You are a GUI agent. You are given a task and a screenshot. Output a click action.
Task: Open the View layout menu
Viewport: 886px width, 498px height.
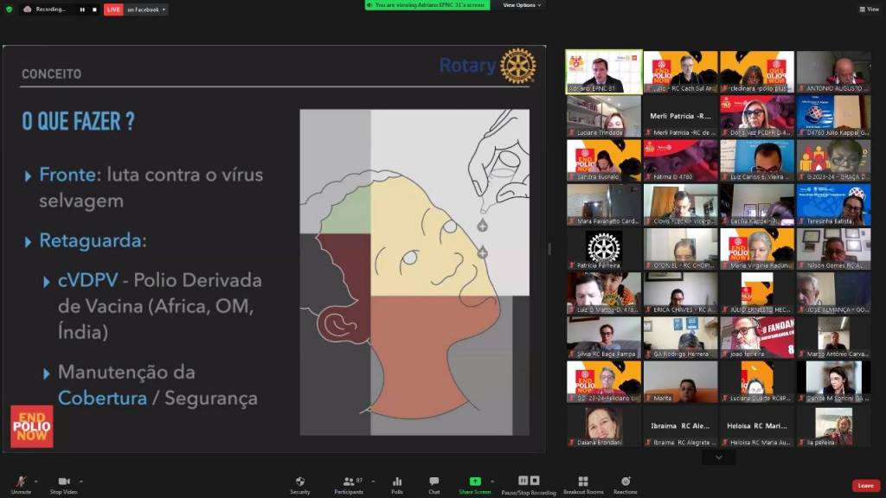point(869,9)
